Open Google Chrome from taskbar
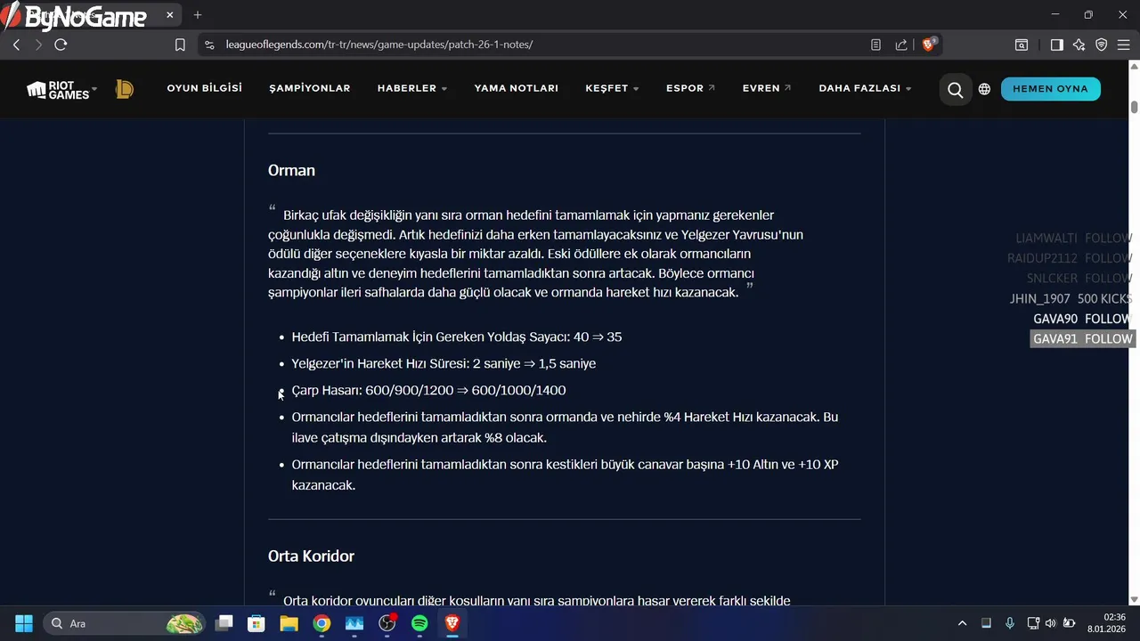Viewport: 1140px width, 641px height. (322, 623)
